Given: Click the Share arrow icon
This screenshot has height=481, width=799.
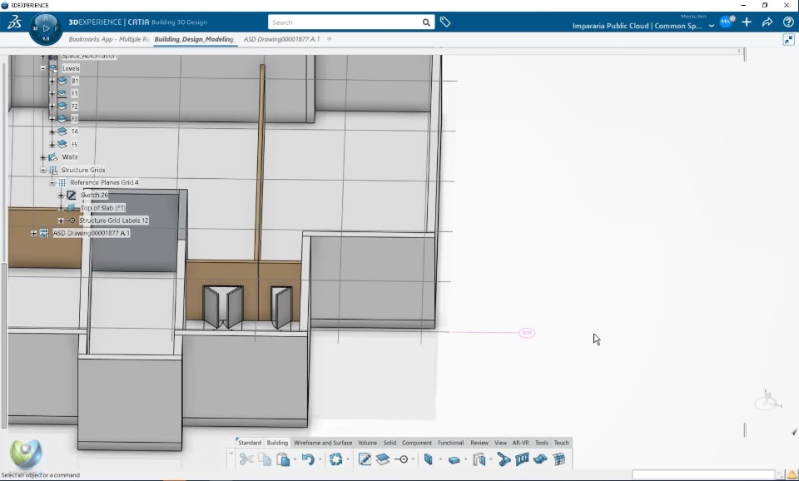Looking at the screenshot, I should (767, 22).
